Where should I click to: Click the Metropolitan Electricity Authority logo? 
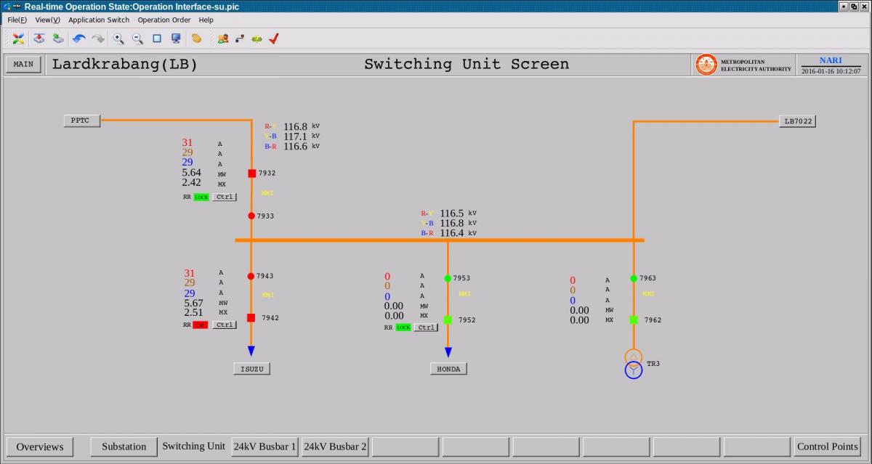pos(706,65)
